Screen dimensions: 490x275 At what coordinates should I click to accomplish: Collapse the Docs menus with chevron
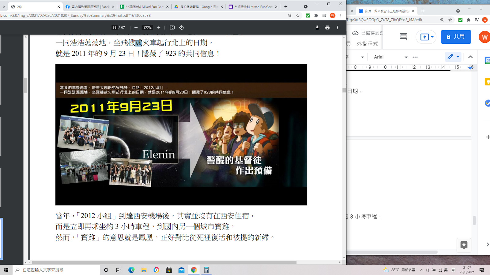click(x=470, y=57)
